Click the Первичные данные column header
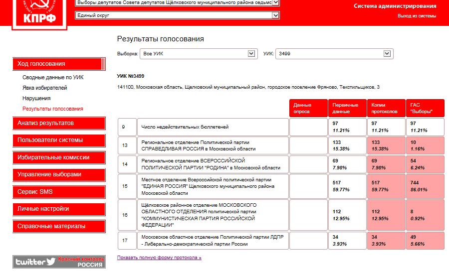 tap(347, 108)
